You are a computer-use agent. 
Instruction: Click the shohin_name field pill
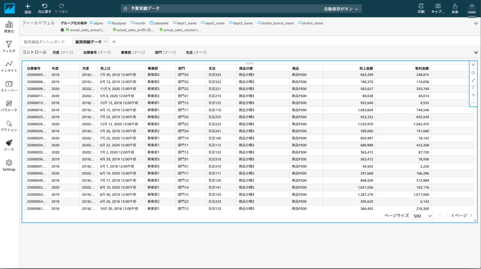coord(311,23)
